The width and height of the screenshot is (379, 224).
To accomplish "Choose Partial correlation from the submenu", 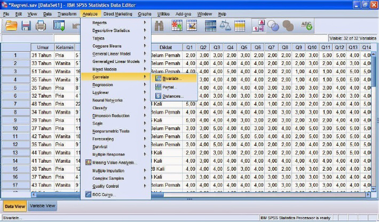I will (168, 87).
